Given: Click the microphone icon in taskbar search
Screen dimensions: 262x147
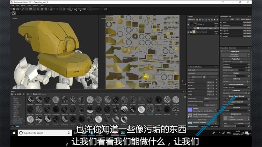Looking at the screenshot, I should pyautogui.click(x=68, y=133).
